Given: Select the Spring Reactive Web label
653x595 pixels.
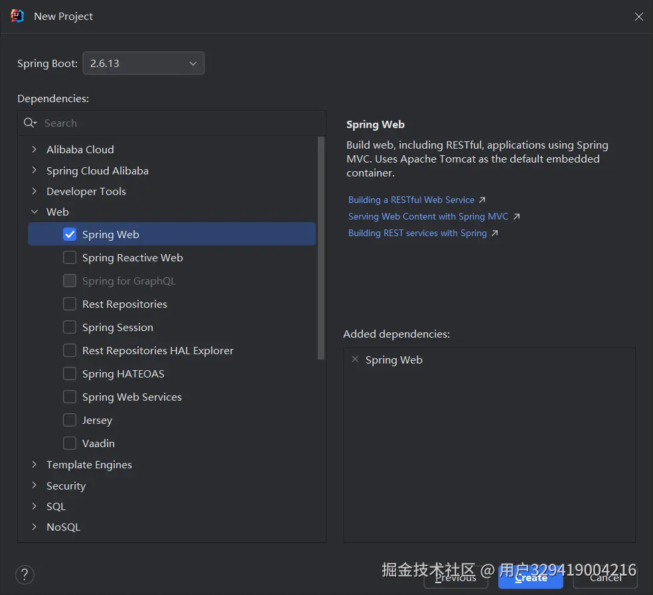Looking at the screenshot, I should 133,258.
